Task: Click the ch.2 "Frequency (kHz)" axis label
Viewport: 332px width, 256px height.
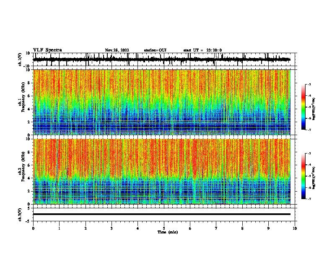Action: [23, 166]
